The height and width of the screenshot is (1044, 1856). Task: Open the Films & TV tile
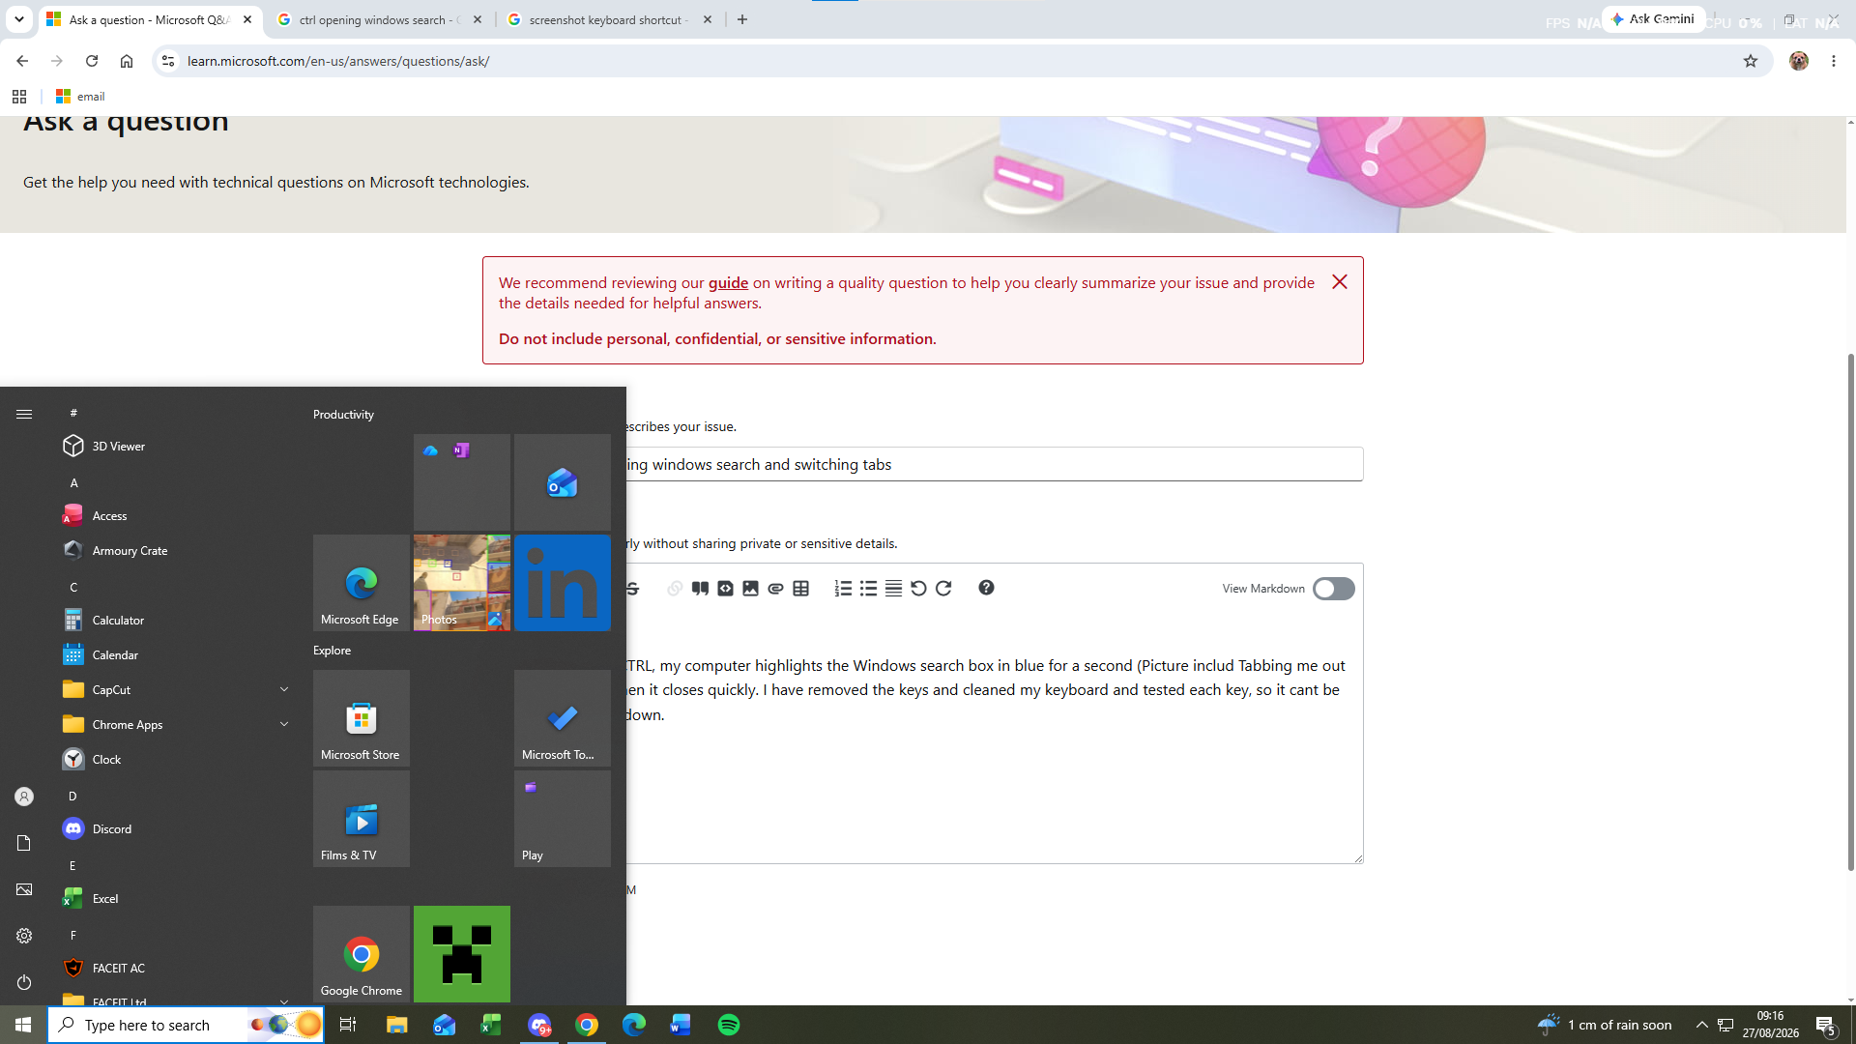(x=362, y=819)
